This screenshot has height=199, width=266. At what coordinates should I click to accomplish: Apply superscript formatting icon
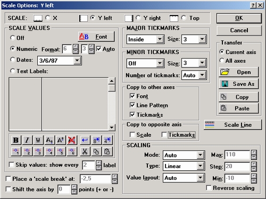coord(60,140)
